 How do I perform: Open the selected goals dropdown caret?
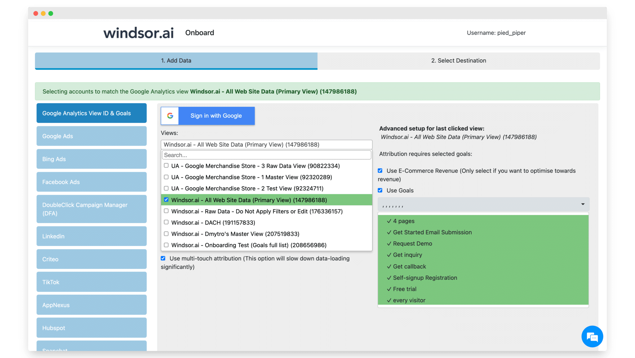582,204
